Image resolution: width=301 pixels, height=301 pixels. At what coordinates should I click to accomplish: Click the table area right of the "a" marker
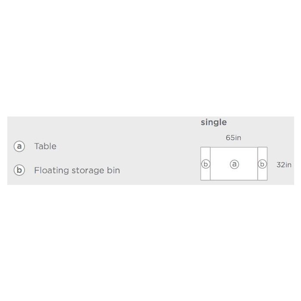(248, 164)
